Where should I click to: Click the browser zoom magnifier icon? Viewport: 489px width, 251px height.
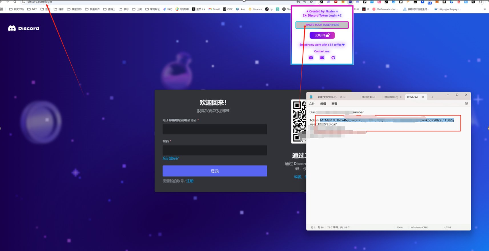(305, 2)
